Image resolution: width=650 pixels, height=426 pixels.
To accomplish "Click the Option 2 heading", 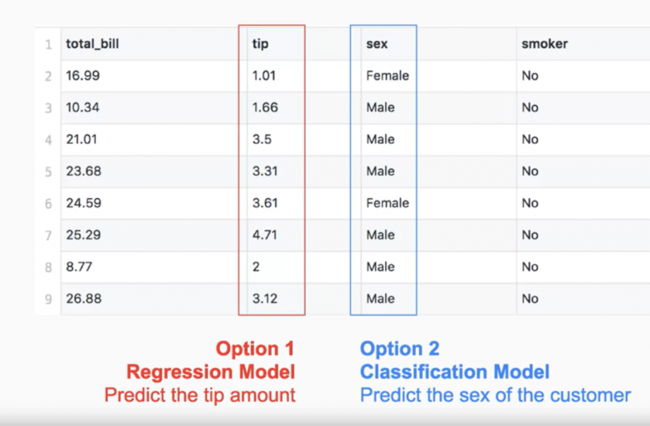I will click(400, 349).
